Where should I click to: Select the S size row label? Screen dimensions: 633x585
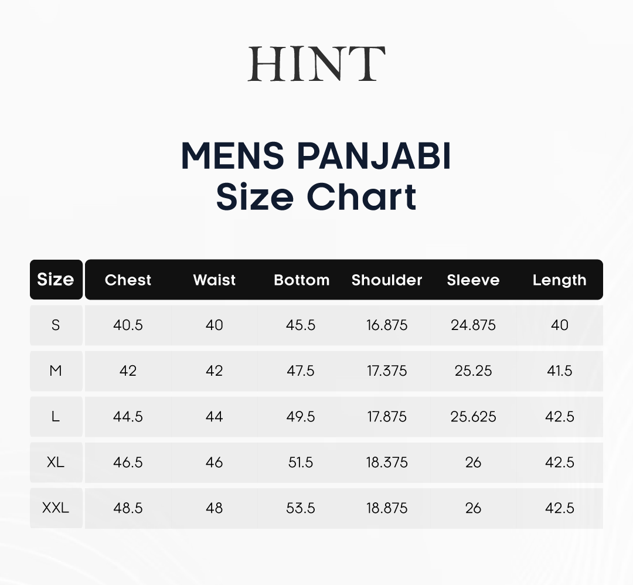(56, 325)
